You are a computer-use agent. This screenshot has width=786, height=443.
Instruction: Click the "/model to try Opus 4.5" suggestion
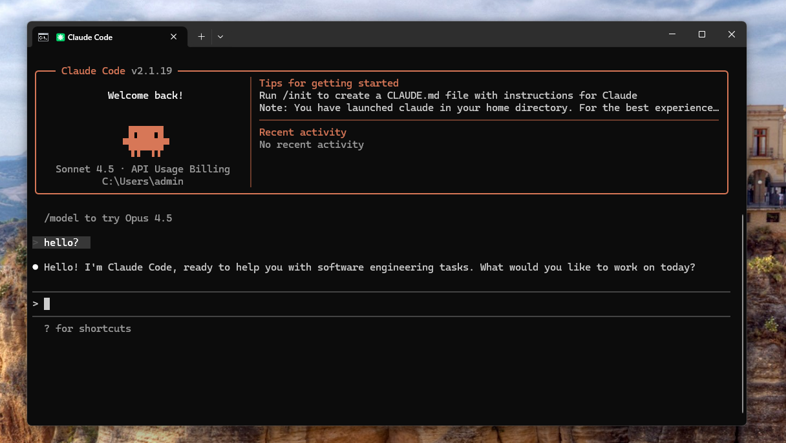(x=108, y=218)
